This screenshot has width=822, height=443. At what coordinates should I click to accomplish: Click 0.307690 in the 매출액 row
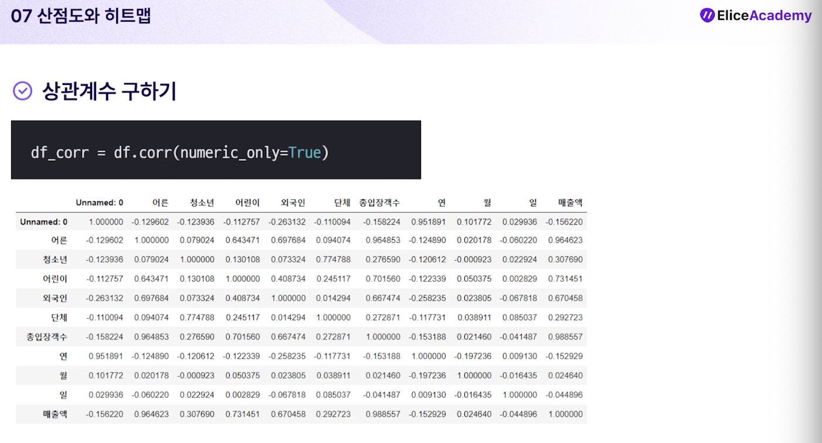[x=198, y=414]
